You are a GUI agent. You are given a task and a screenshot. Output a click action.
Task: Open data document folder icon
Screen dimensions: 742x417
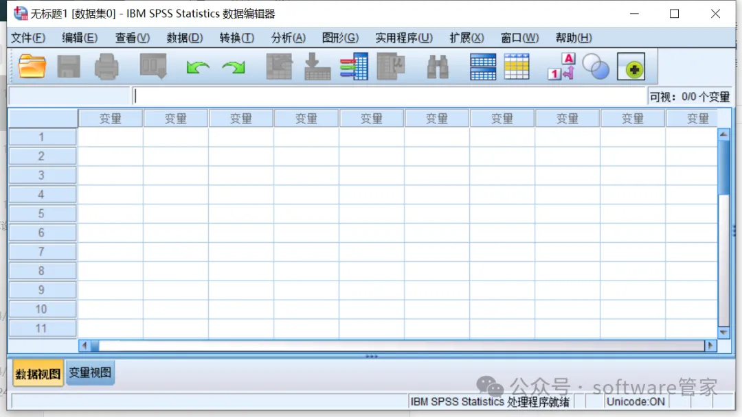point(32,67)
